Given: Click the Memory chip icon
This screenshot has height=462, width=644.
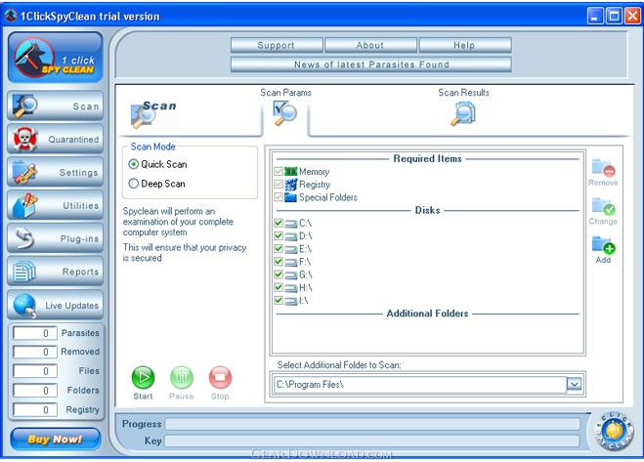Looking at the screenshot, I should coord(291,171).
